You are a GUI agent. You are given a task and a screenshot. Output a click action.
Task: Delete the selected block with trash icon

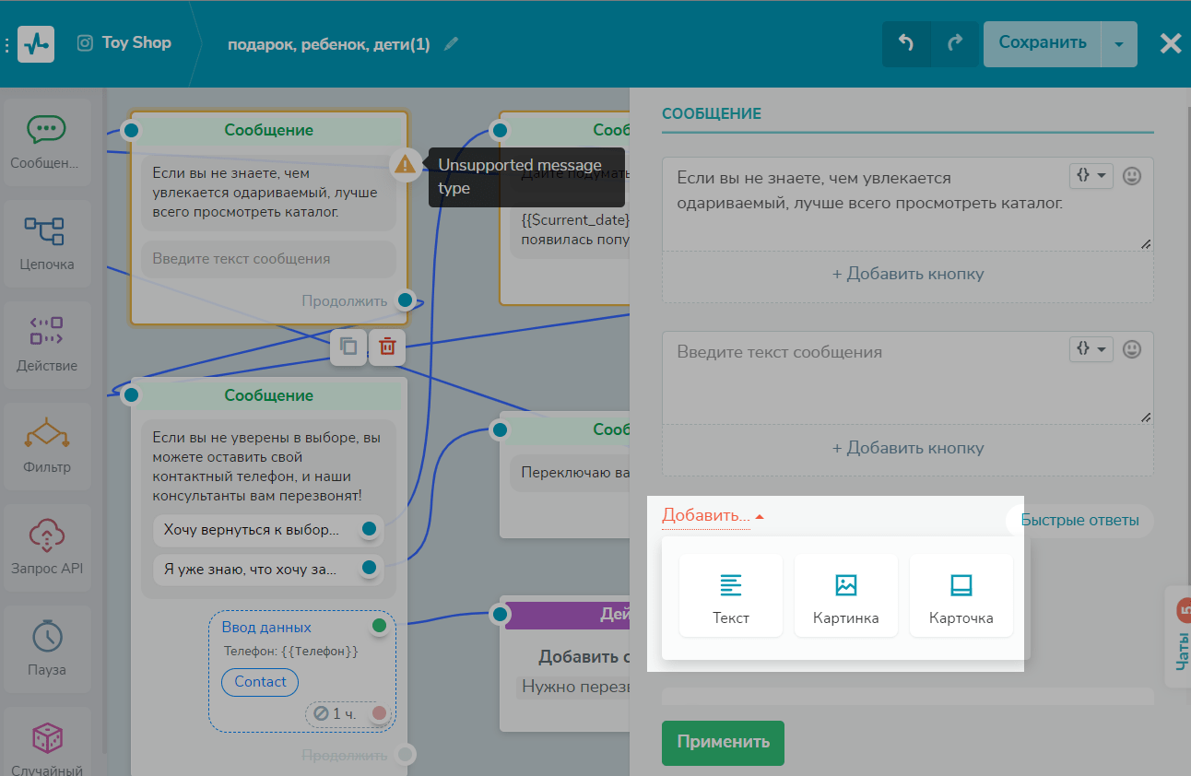(x=388, y=347)
